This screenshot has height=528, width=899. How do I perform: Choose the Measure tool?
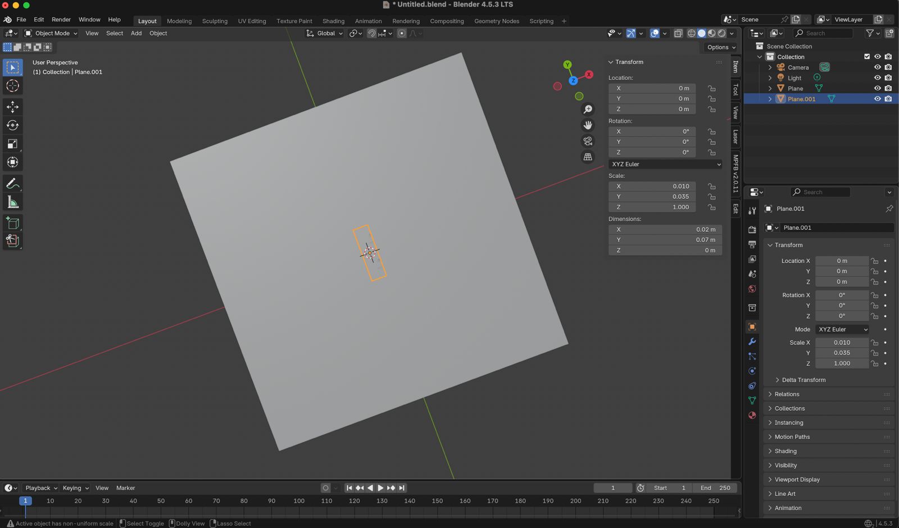[12, 202]
